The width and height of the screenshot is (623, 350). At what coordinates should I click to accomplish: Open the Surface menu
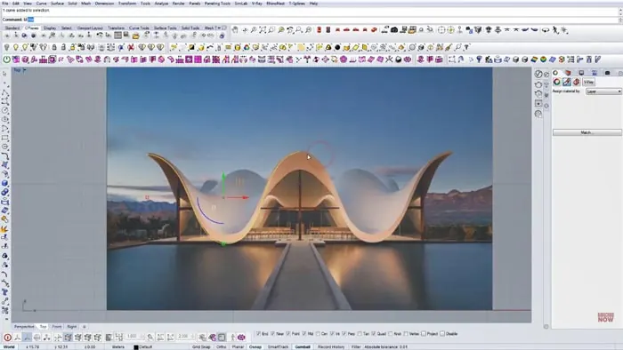click(x=57, y=4)
